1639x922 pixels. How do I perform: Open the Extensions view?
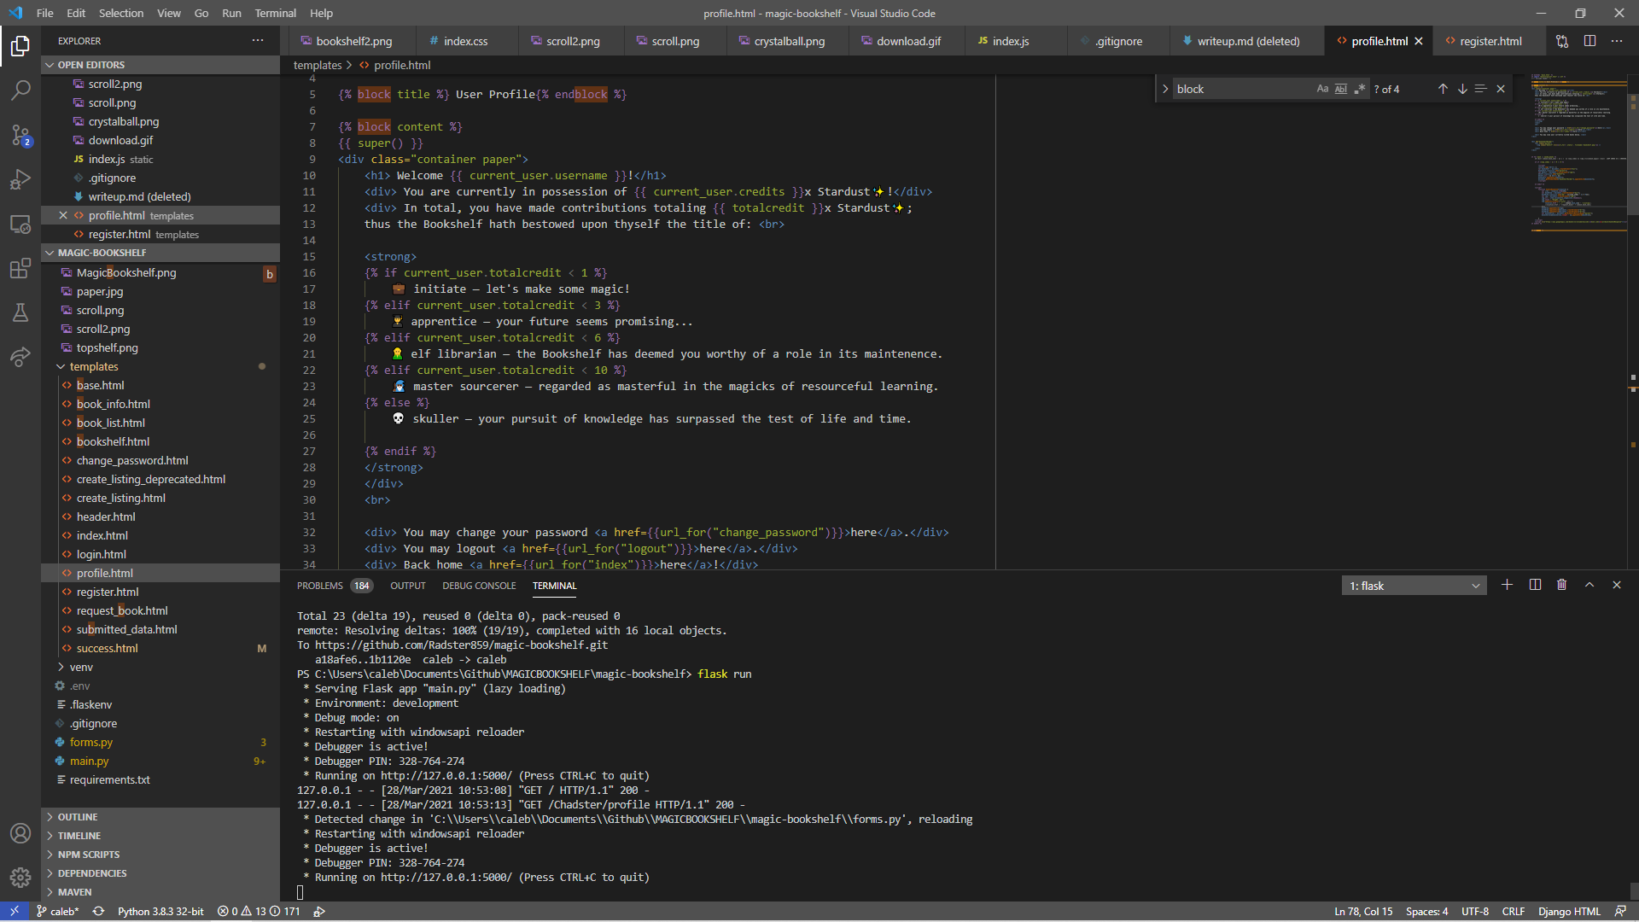[20, 270]
